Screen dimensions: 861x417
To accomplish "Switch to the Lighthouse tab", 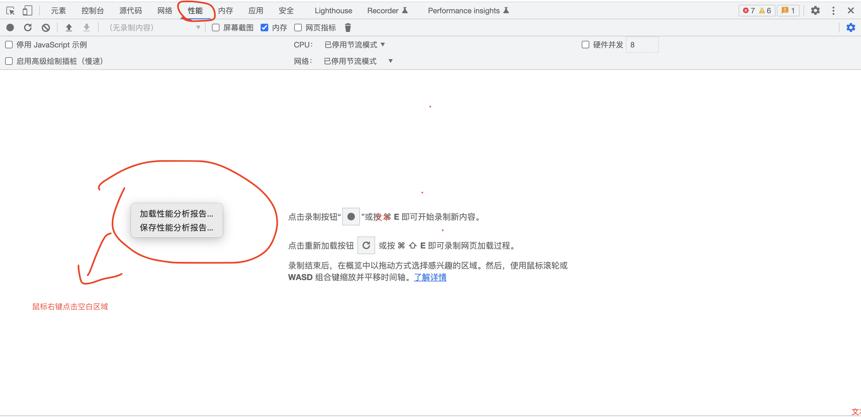I will 333,11.
